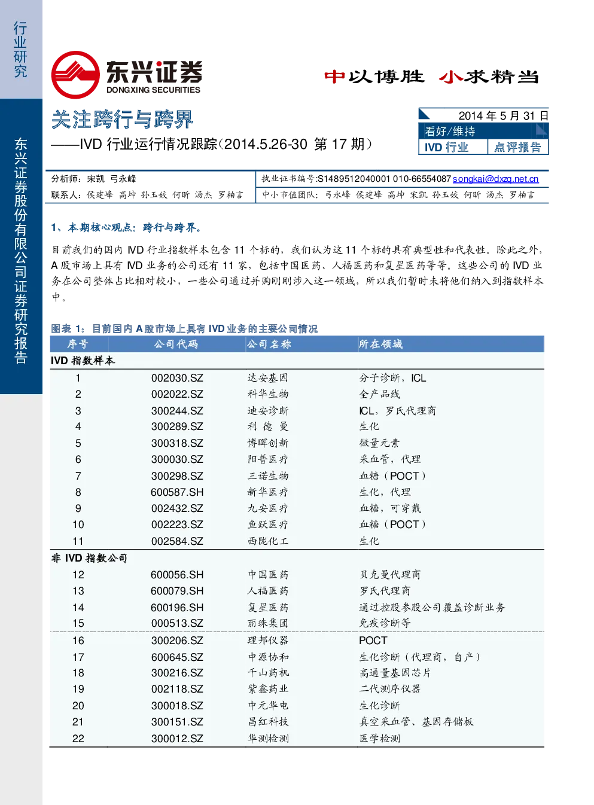
Task: Select company name 三诺生物
Action: pyautogui.click(x=268, y=476)
